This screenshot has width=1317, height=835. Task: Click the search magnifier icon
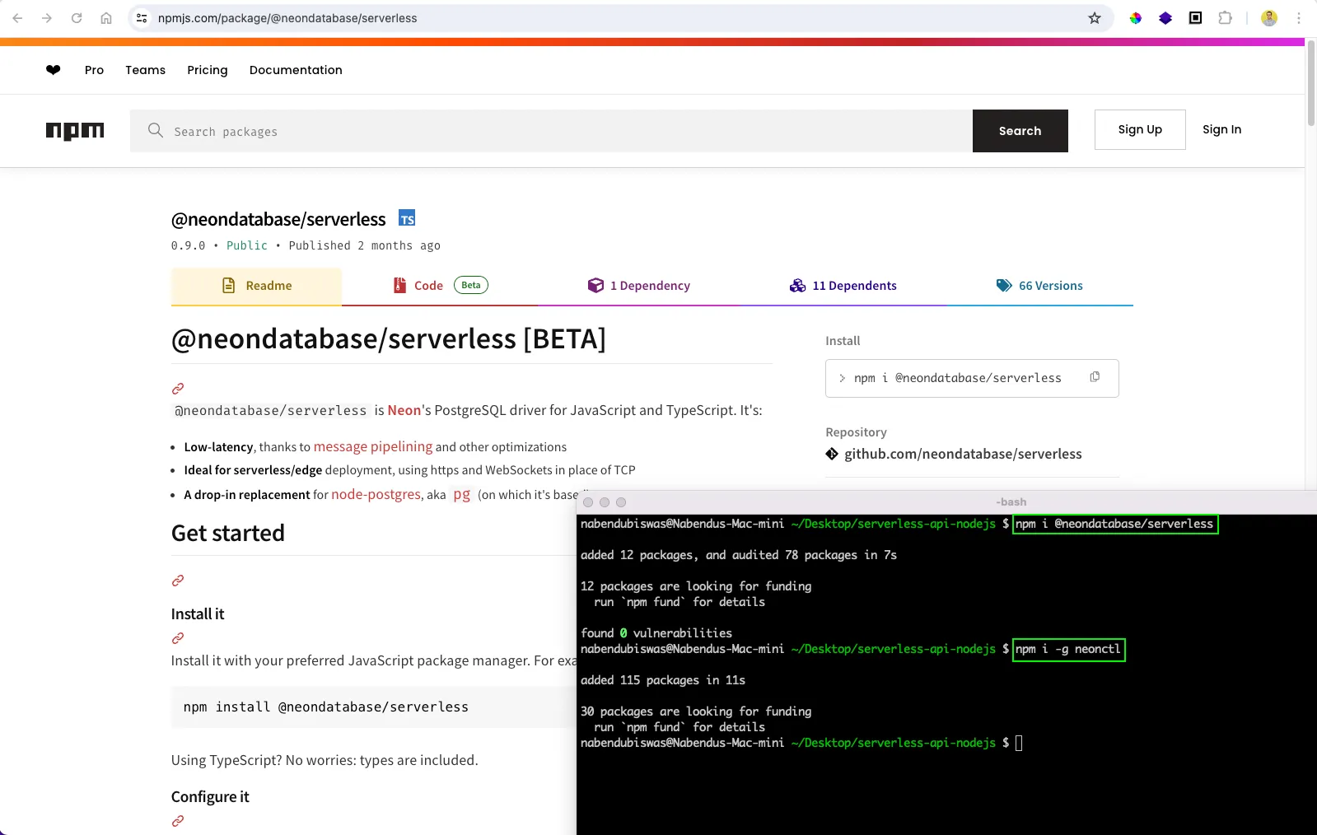coord(155,130)
